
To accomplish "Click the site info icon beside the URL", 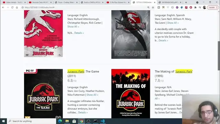I will point(22,7).
